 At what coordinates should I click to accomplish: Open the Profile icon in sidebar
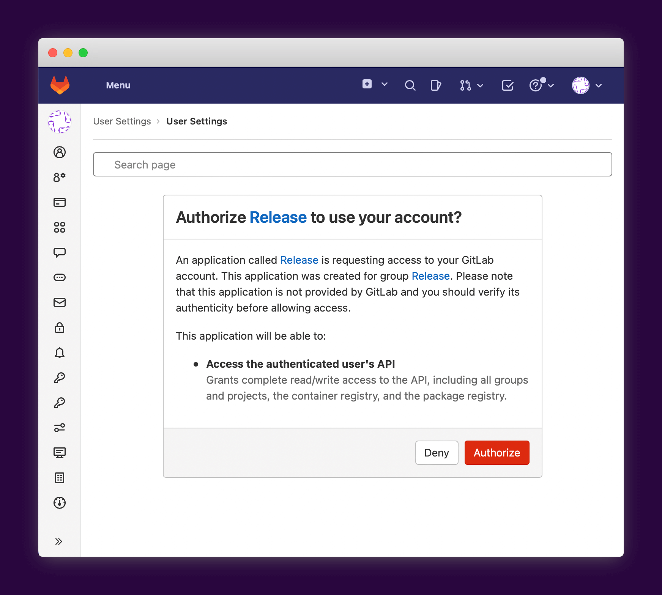60,152
